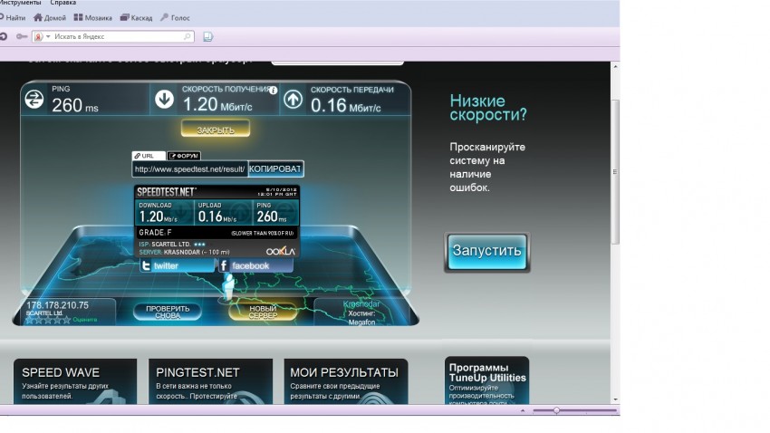Click the НОВЫЙ СЕРВЕР button
Screen dimensions: 770x433
(263, 312)
